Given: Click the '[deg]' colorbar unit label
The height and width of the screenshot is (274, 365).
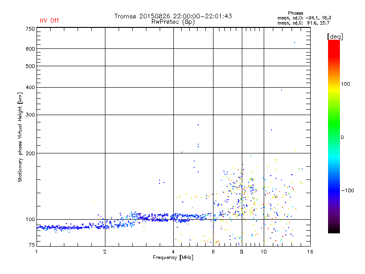Looking at the screenshot, I should coord(335,37).
